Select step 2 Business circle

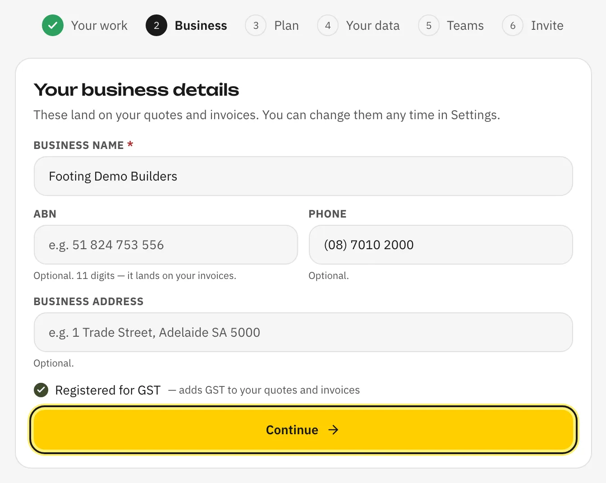(x=156, y=25)
